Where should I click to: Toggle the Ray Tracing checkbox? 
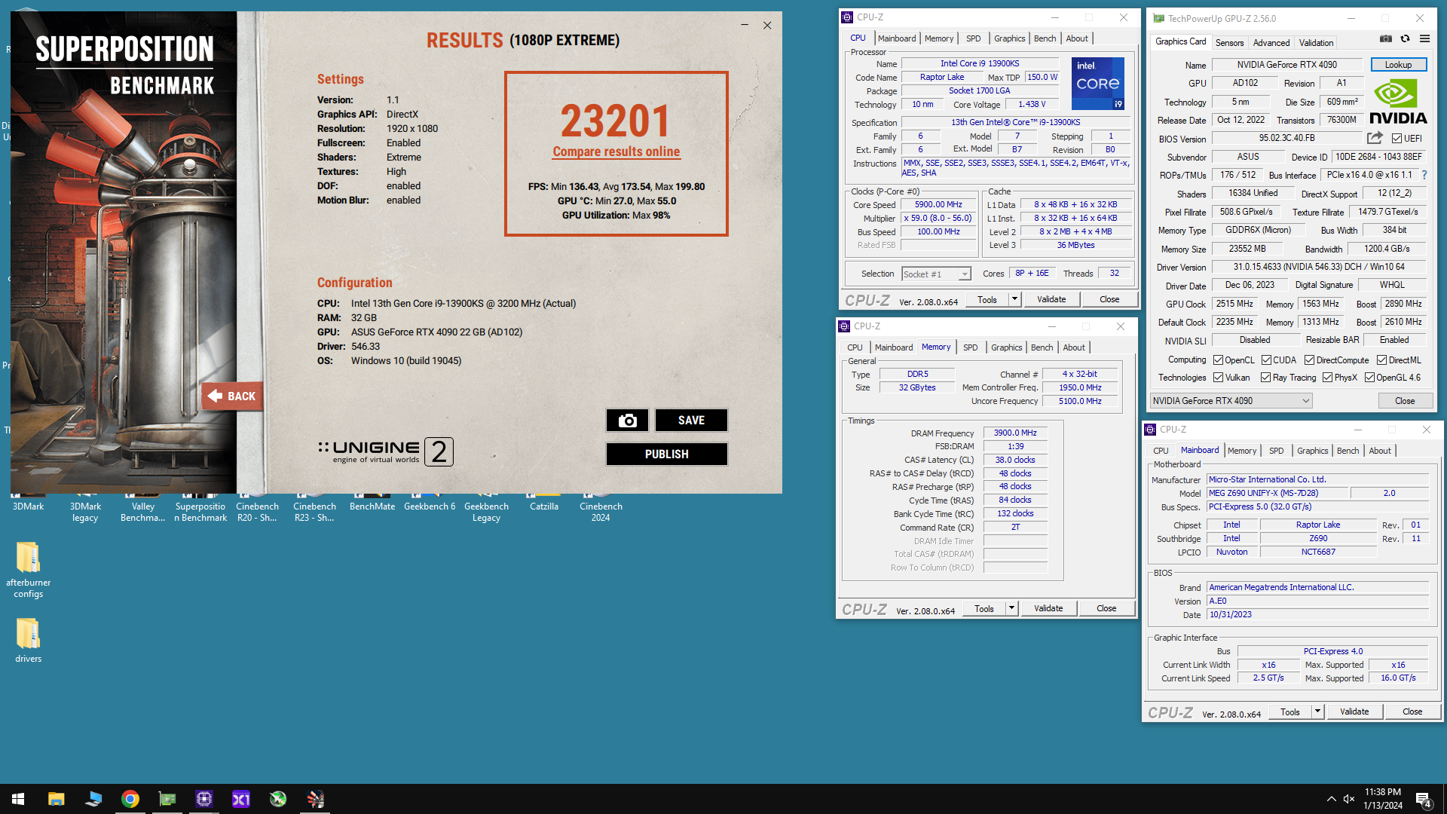click(x=1266, y=378)
